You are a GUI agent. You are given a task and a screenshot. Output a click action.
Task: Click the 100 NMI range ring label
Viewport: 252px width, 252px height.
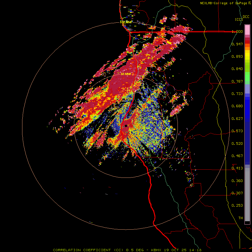126,22
